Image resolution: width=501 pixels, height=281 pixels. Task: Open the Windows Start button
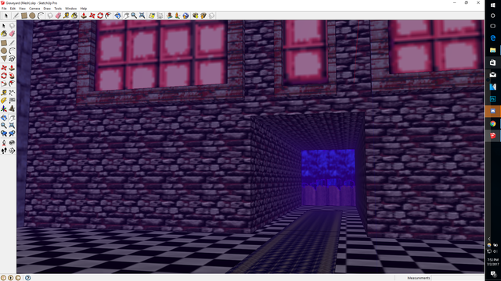[492, 5]
